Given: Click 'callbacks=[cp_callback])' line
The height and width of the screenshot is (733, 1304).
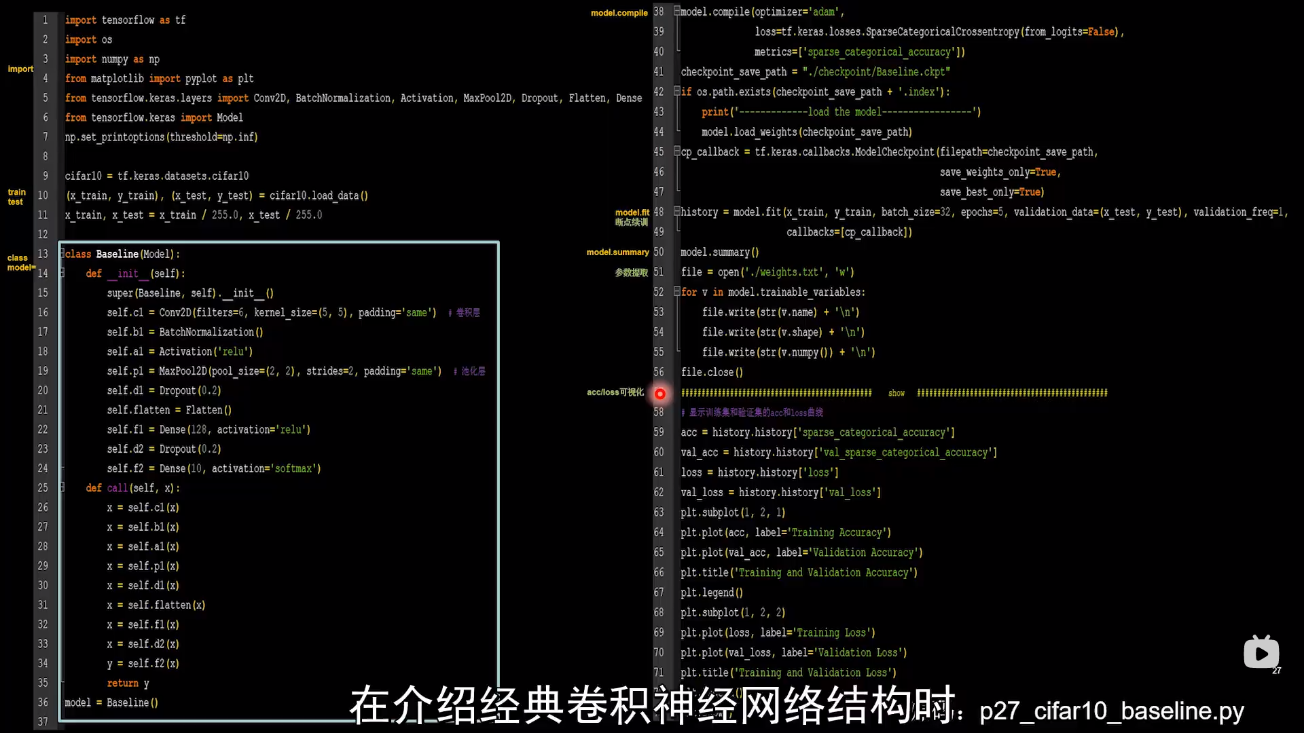Looking at the screenshot, I should (x=850, y=232).
